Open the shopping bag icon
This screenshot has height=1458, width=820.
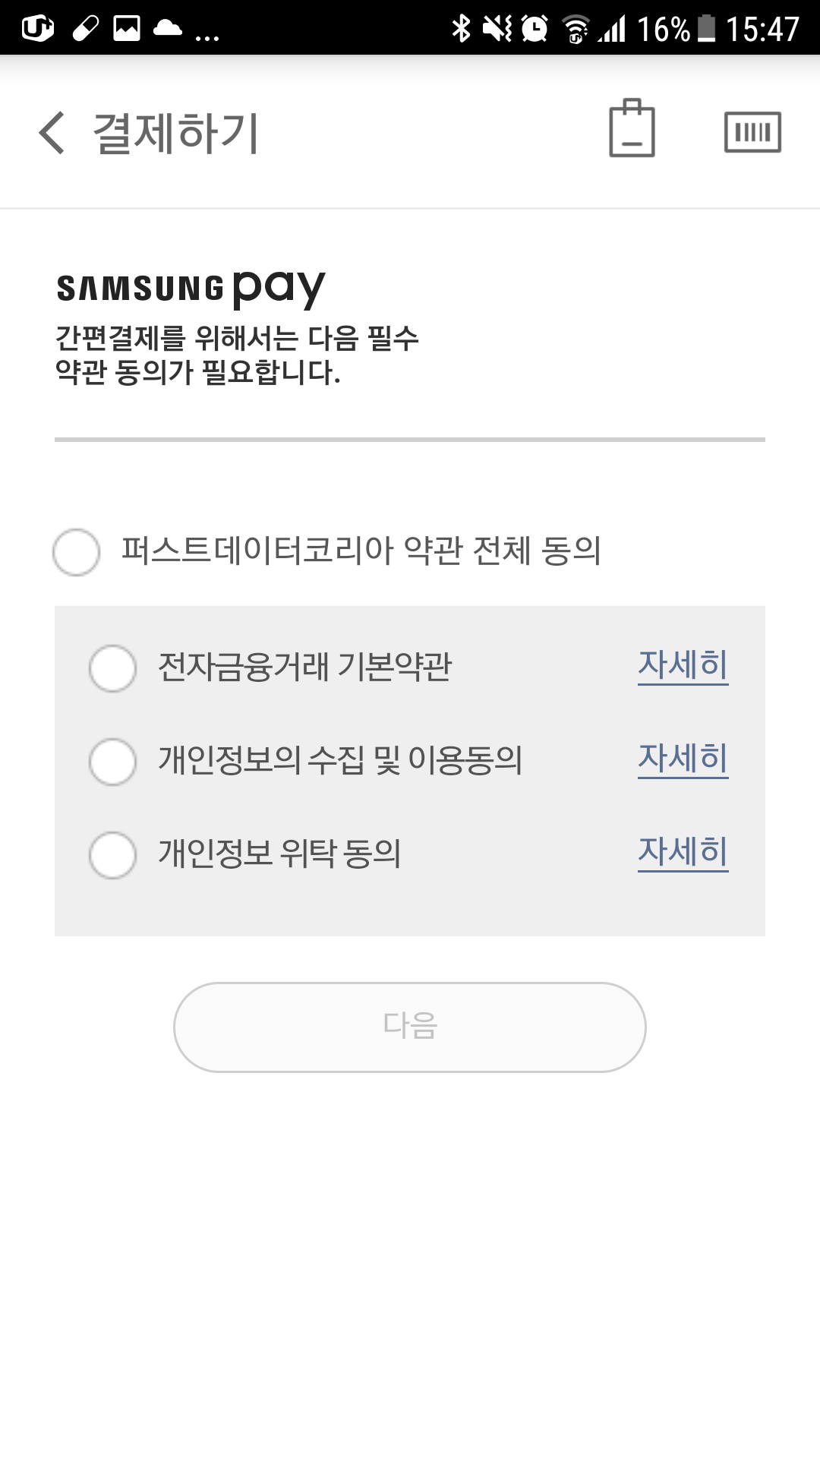tap(632, 128)
